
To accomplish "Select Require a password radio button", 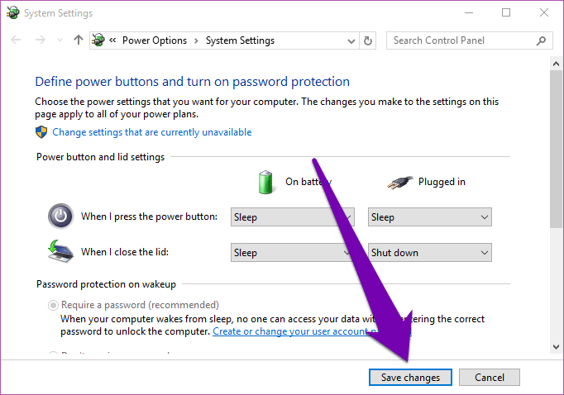I will coord(53,305).
